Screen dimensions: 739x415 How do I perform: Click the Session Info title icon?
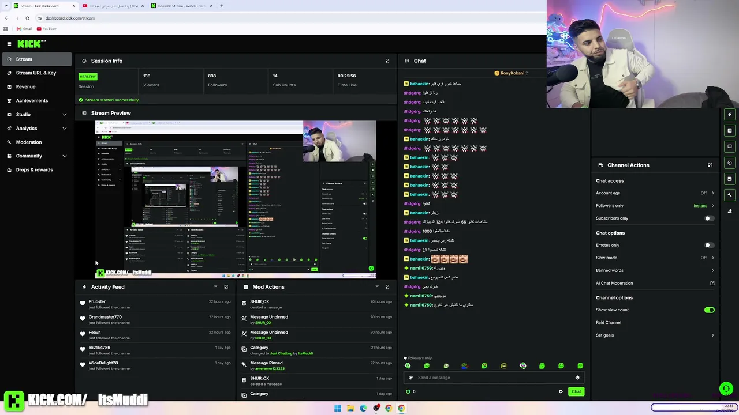pos(84,61)
